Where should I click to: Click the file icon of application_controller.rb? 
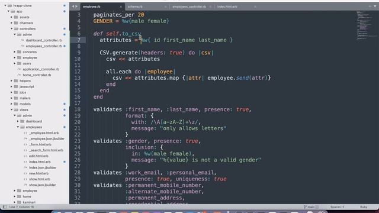click(x=19, y=69)
